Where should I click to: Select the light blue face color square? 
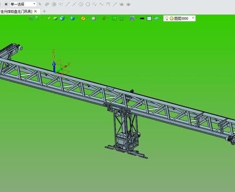[149, 18]
